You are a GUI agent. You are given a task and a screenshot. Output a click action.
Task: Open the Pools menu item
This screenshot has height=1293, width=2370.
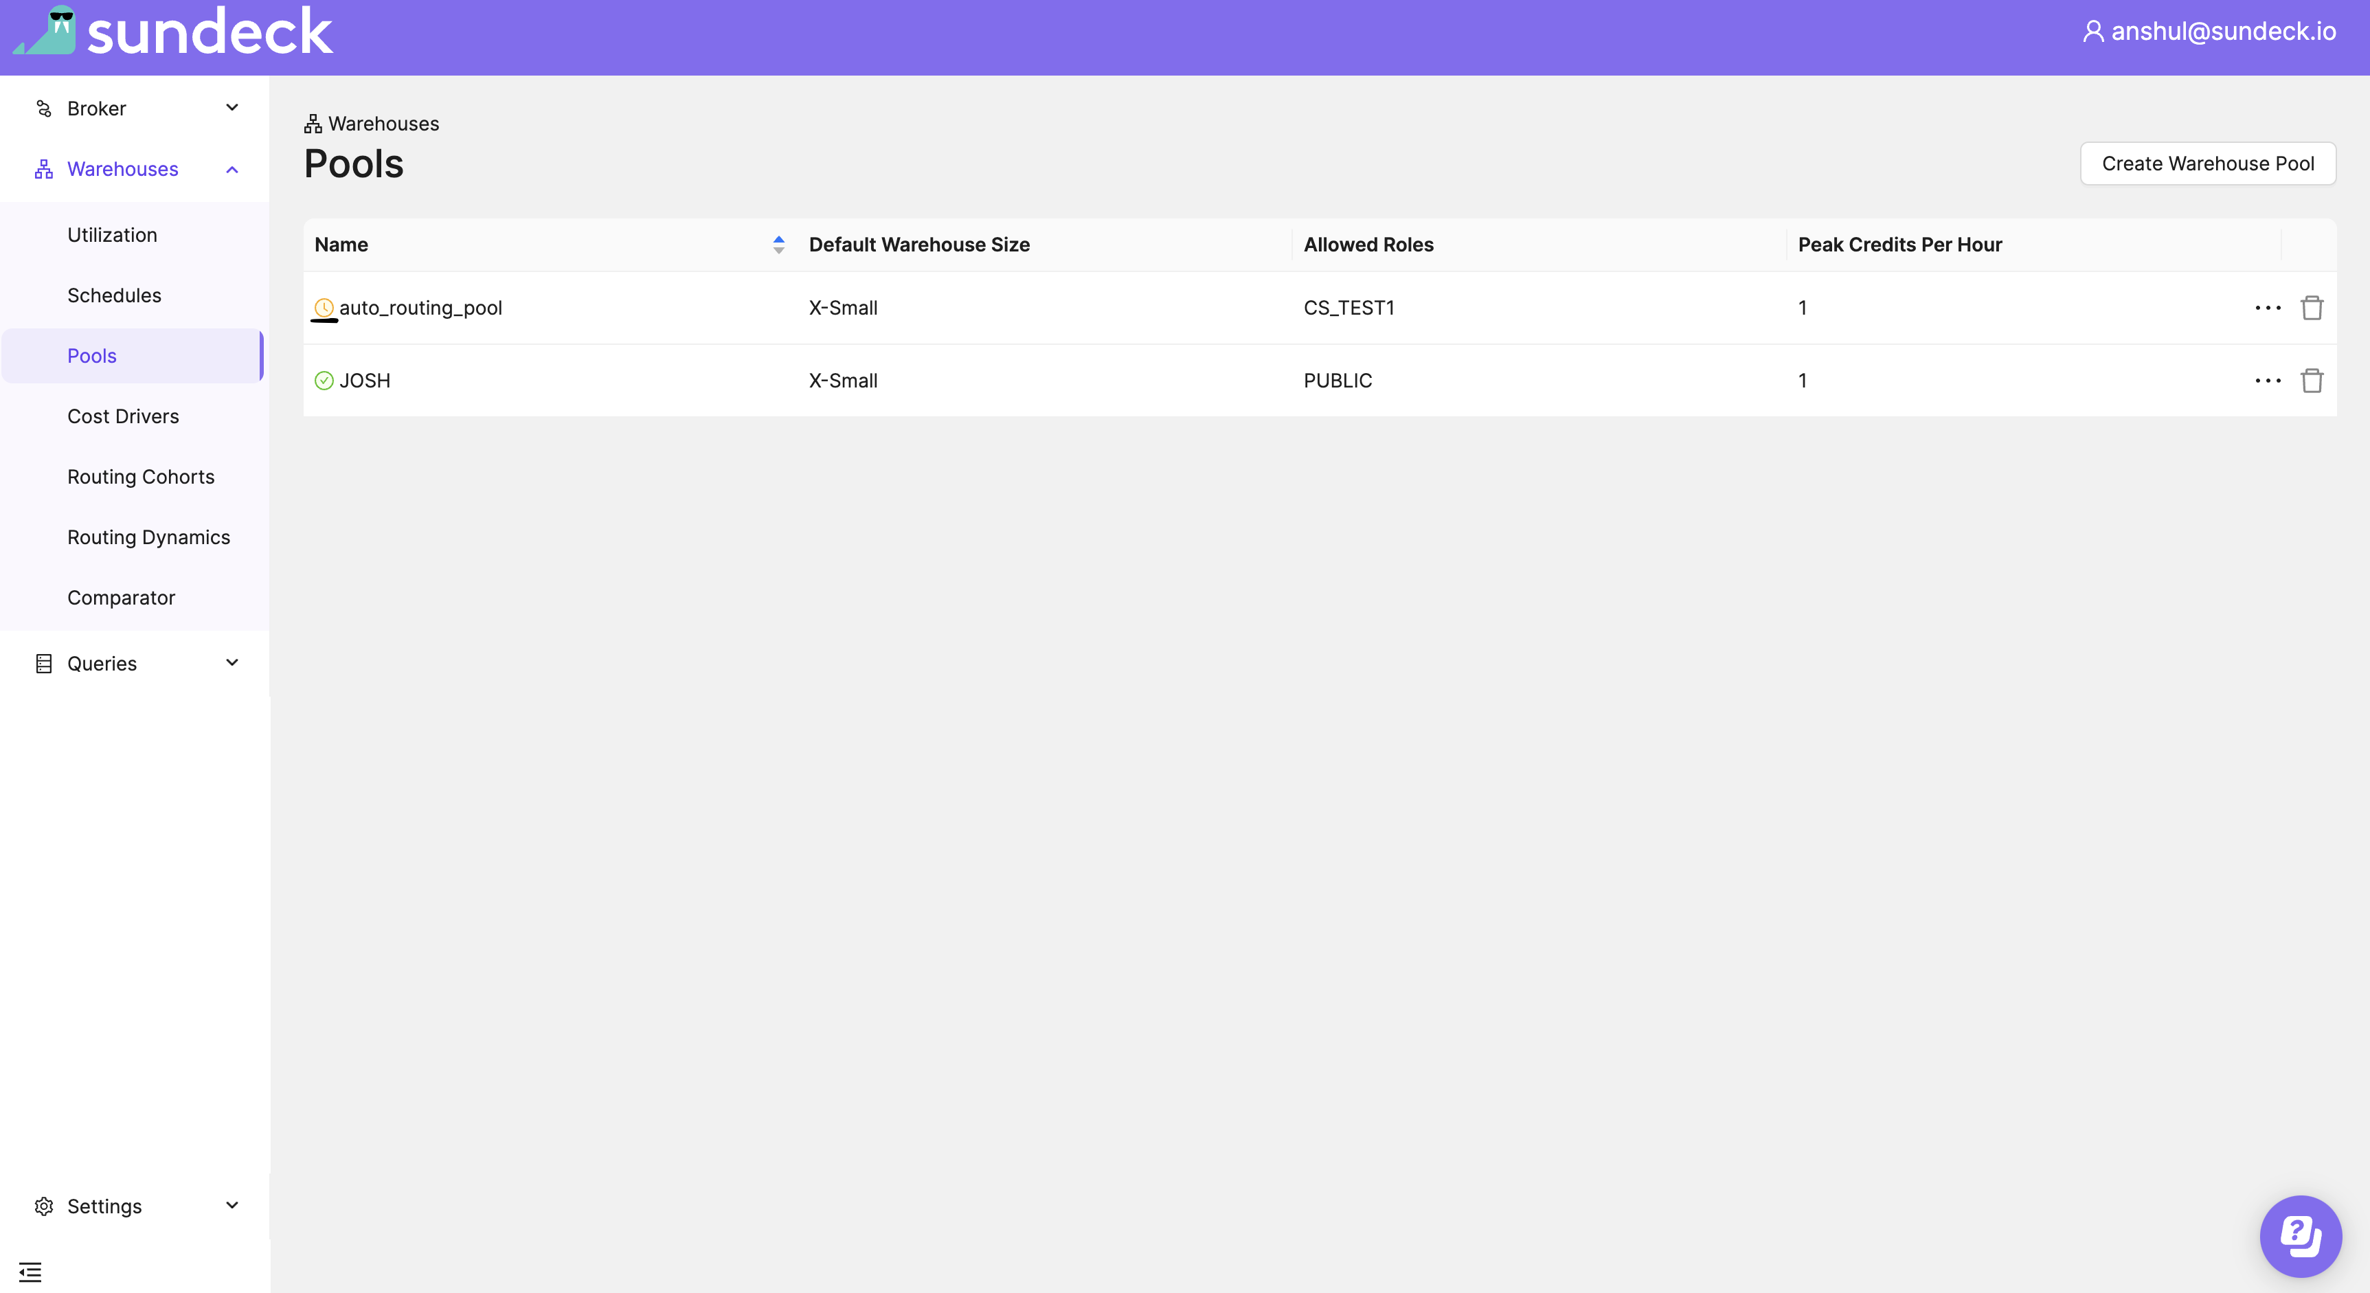click(x=91, y=355)
